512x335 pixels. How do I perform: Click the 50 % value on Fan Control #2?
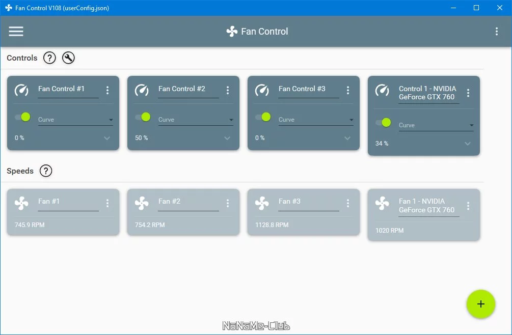point(142,138)
